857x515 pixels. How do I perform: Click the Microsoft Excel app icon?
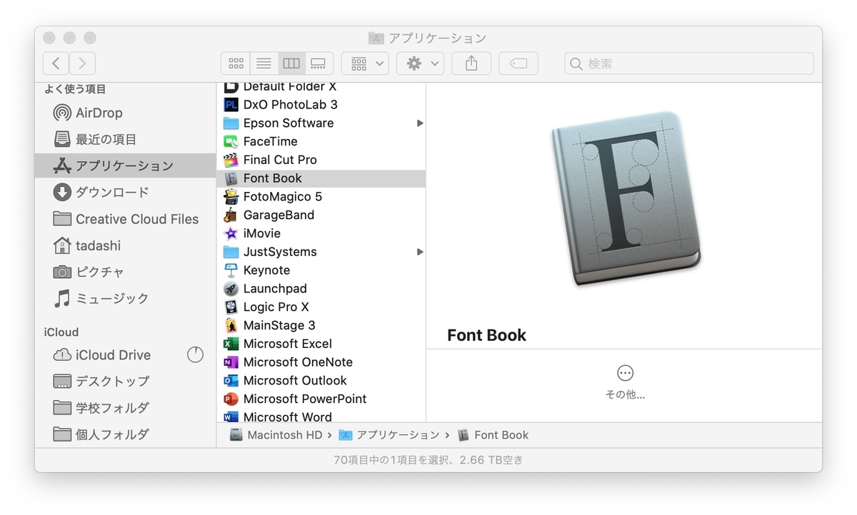[231, 344]
